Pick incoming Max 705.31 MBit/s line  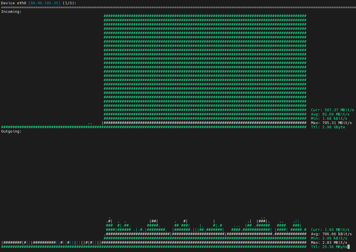point(331,123)
